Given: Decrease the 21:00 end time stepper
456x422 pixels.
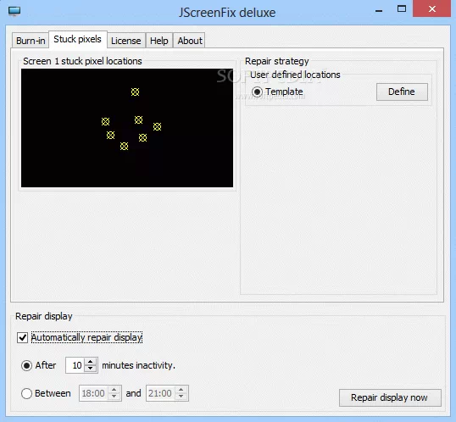Looking at the screenshot, I should [181, 397].
